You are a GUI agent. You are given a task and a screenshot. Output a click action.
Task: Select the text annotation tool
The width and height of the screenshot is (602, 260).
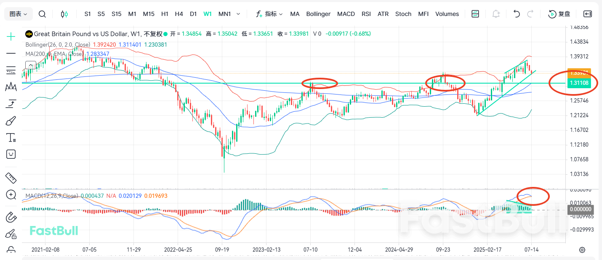pos(11,137)
